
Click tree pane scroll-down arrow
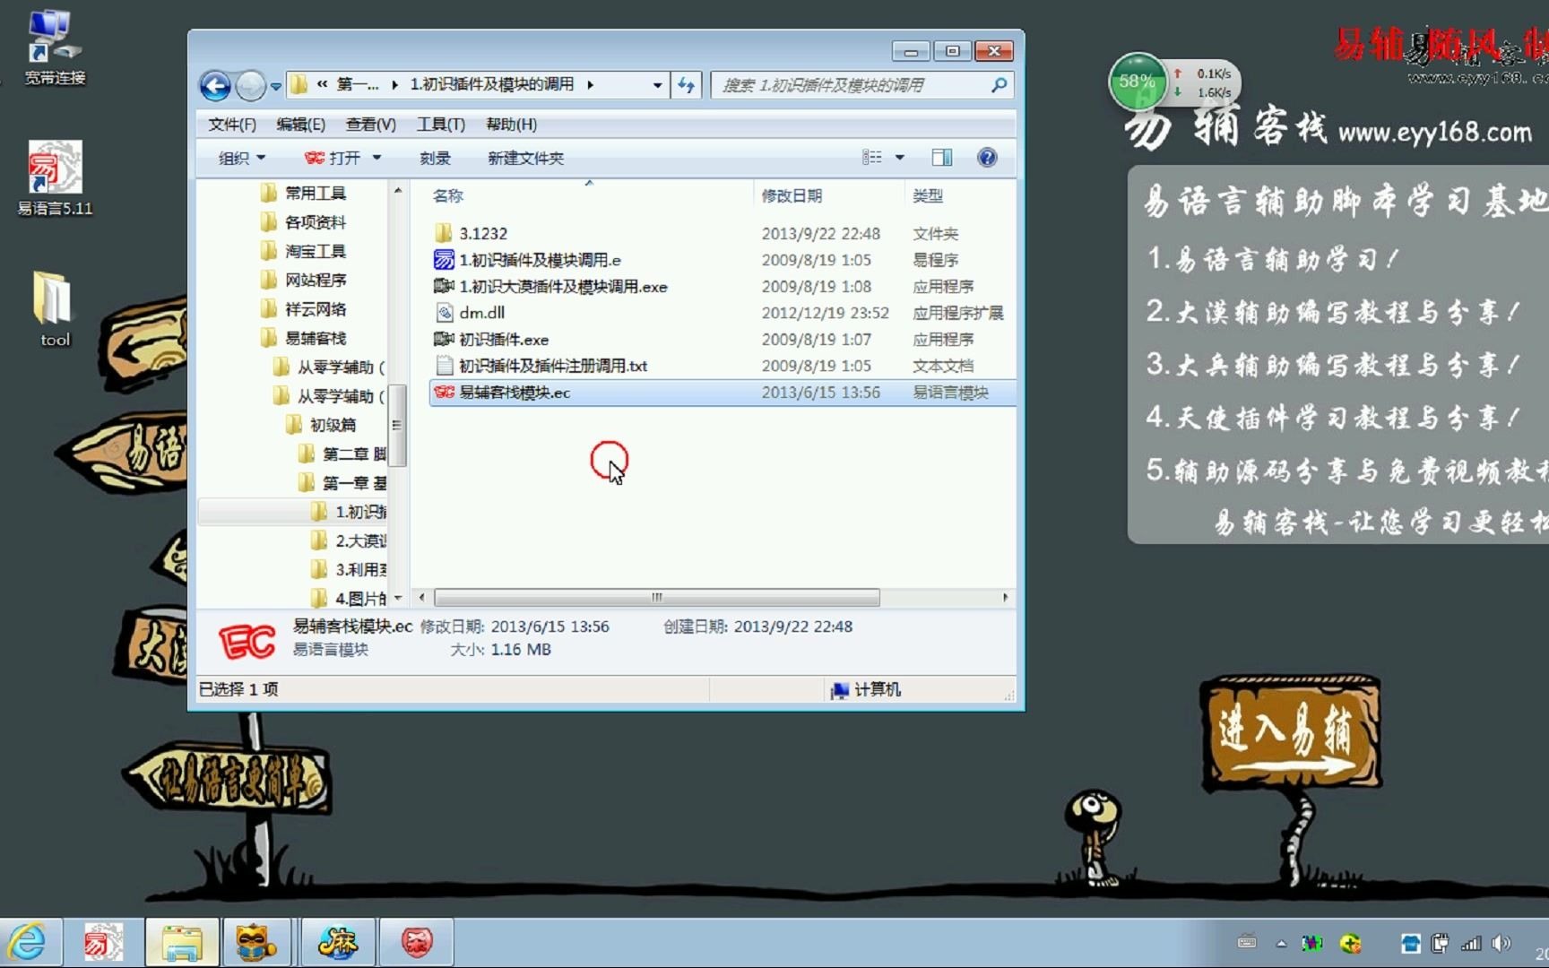(x=398, y=598)
